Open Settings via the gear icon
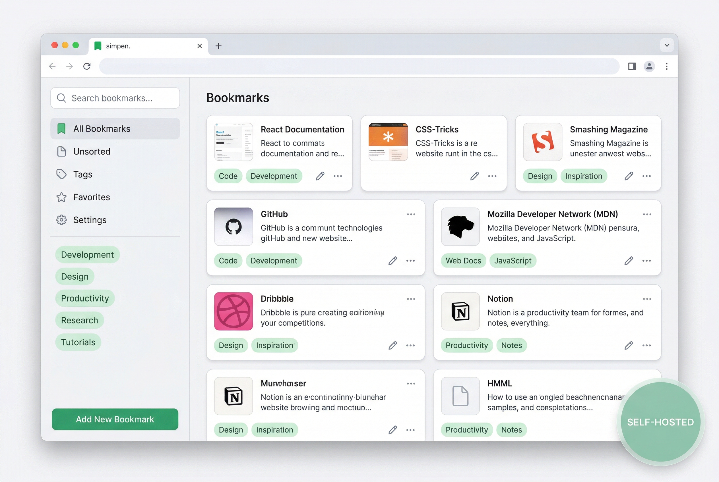Viewport: 719px width, 482px height. [x=61, y=220]
